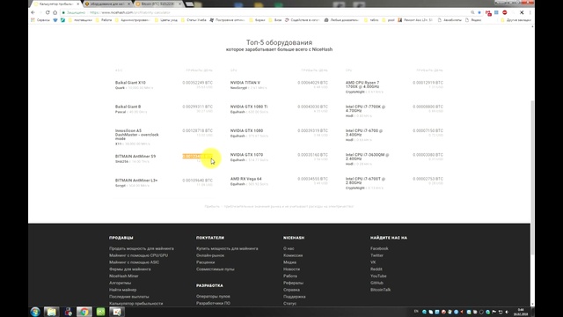Open Алгоритмы footer link
This screenshot has height=317, width=563.
(120, 283)
